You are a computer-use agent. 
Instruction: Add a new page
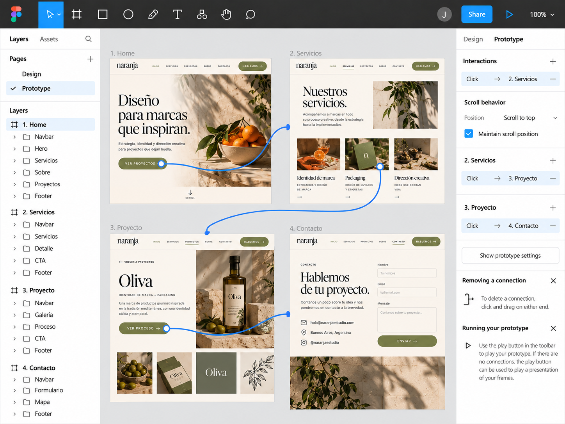90,59
